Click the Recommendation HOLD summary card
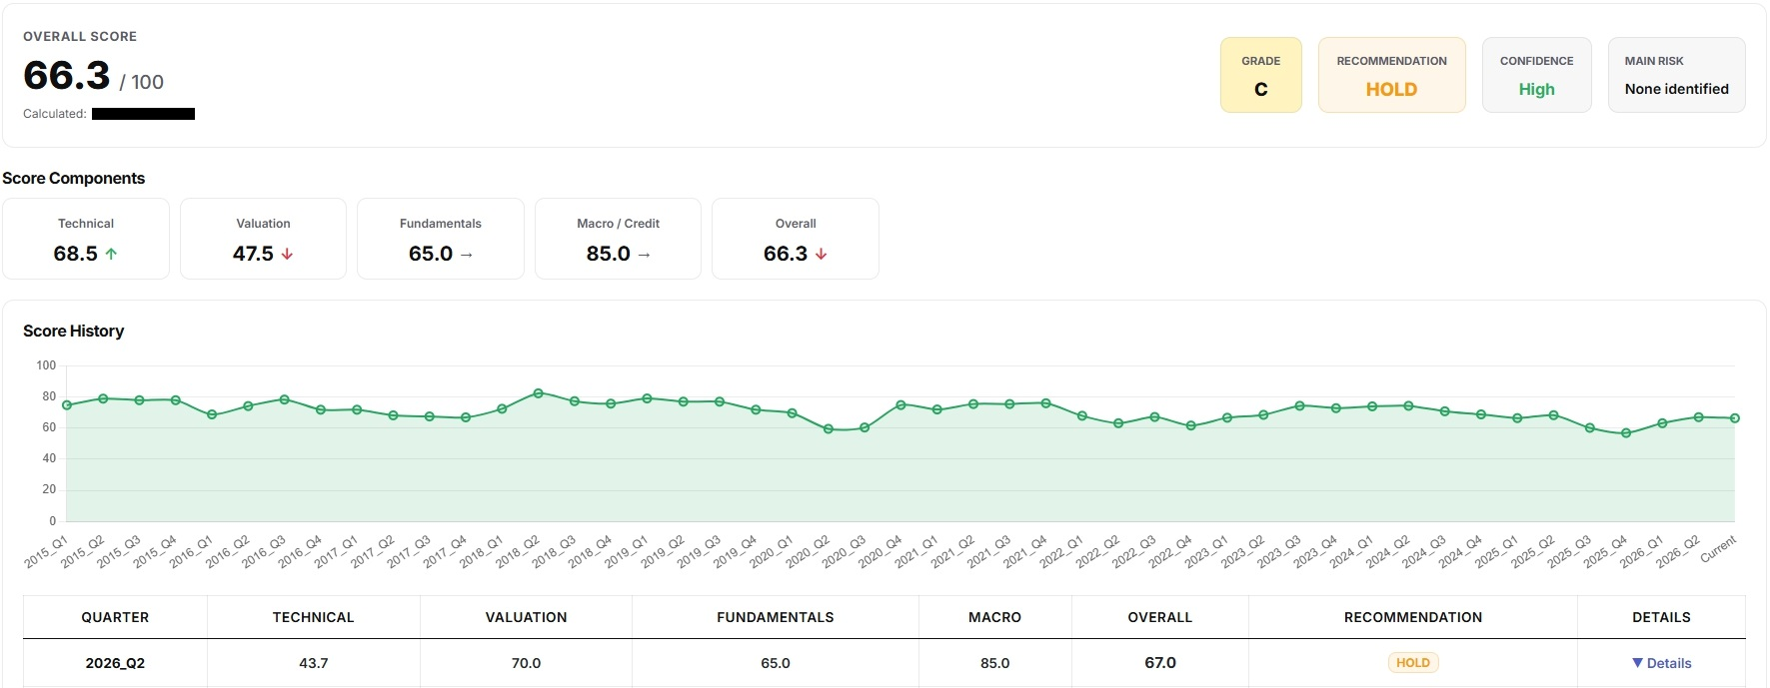The width and height of the screenshot is (1770, 688). (1392, 75)
